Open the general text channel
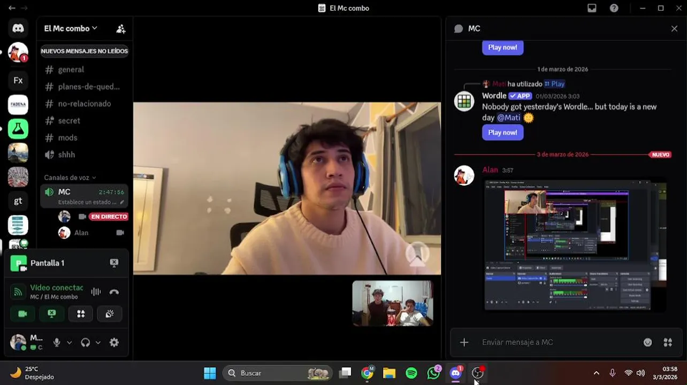 [84, 70]
